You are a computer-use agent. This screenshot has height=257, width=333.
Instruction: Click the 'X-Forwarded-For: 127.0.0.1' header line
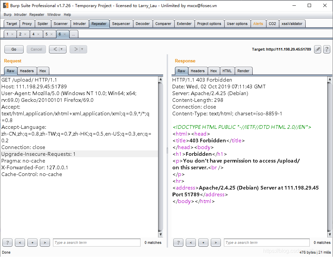pos(34,168)
